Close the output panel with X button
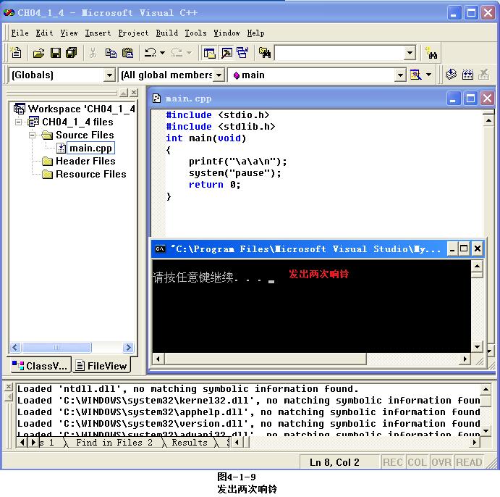The height and width of the screenshot is (497, 500). tap(9, 387)
